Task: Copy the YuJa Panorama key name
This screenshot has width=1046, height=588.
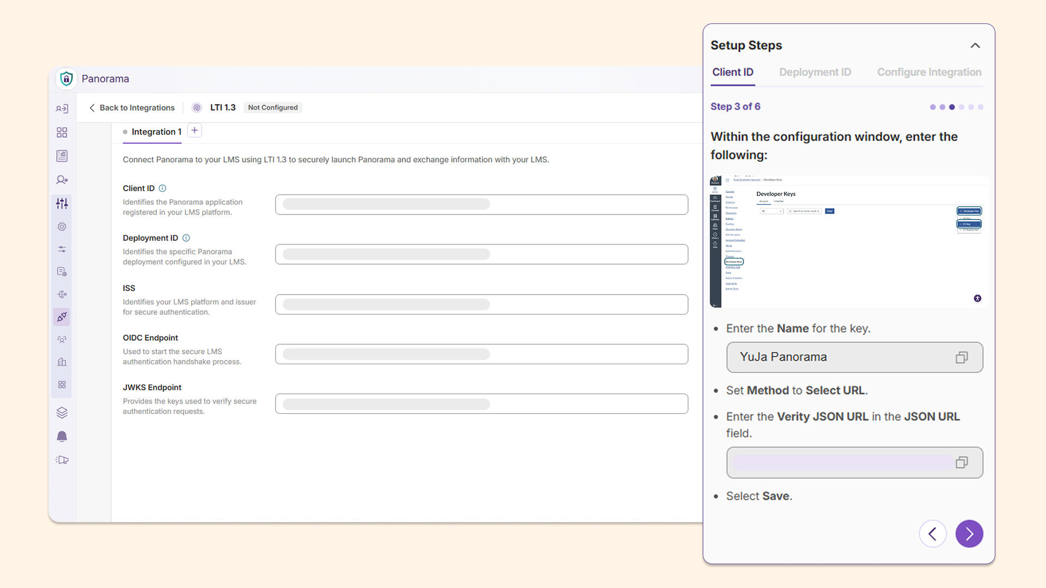Action: click(962, 357)
